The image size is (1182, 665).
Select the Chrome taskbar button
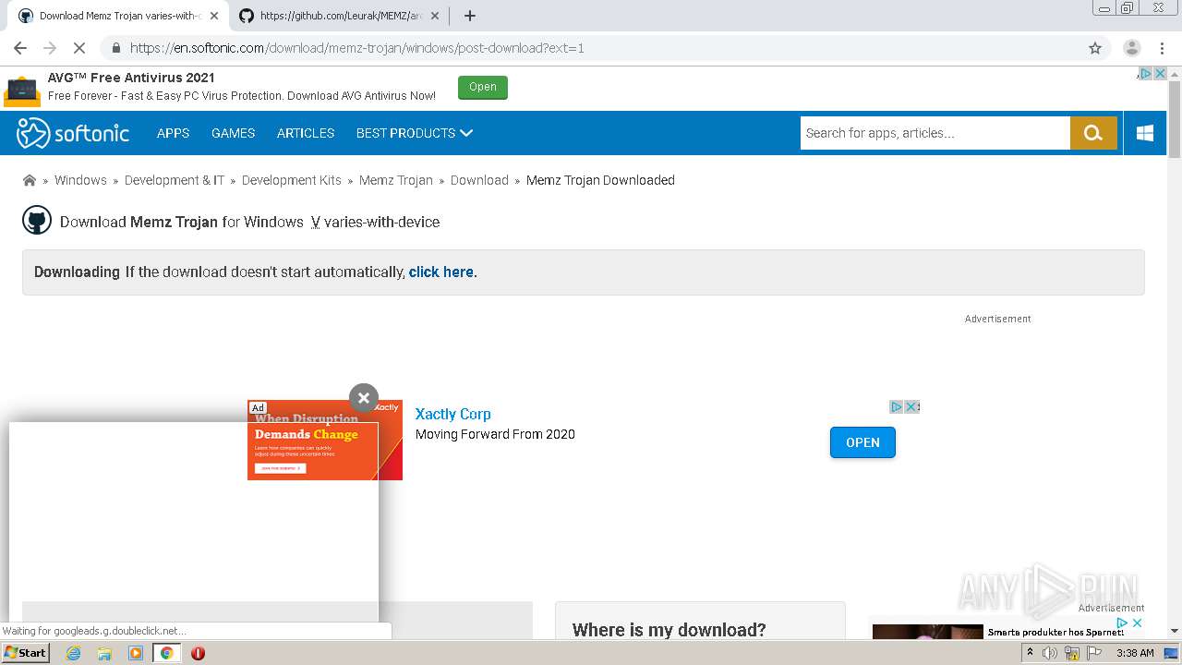166,653
